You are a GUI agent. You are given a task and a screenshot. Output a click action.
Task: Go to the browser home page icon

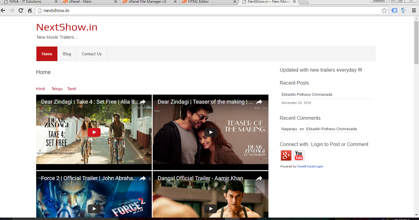point(30,11)
